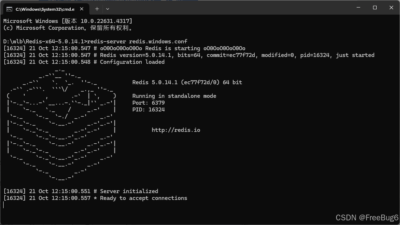Select the 'Ready to accept connections' line
The image size is (400, 225).
pos(95,198)
